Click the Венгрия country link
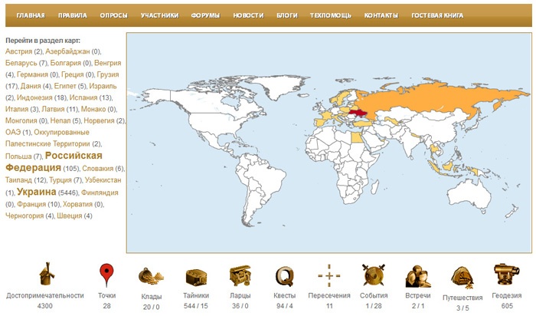This screenshot has height=316, width=536. point(108,63)
